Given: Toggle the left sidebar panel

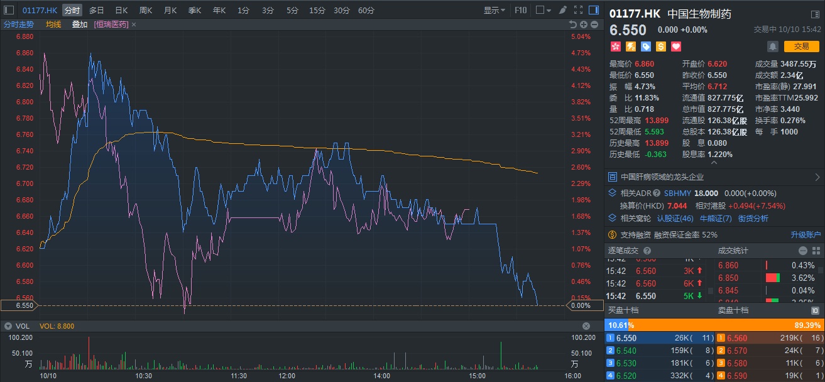Looking at the screenshot, I should click(x=9, y=10).
